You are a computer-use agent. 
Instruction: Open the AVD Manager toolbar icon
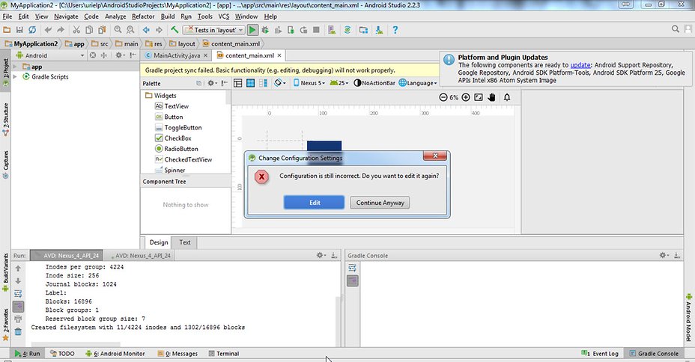click(x=332, y=30)
